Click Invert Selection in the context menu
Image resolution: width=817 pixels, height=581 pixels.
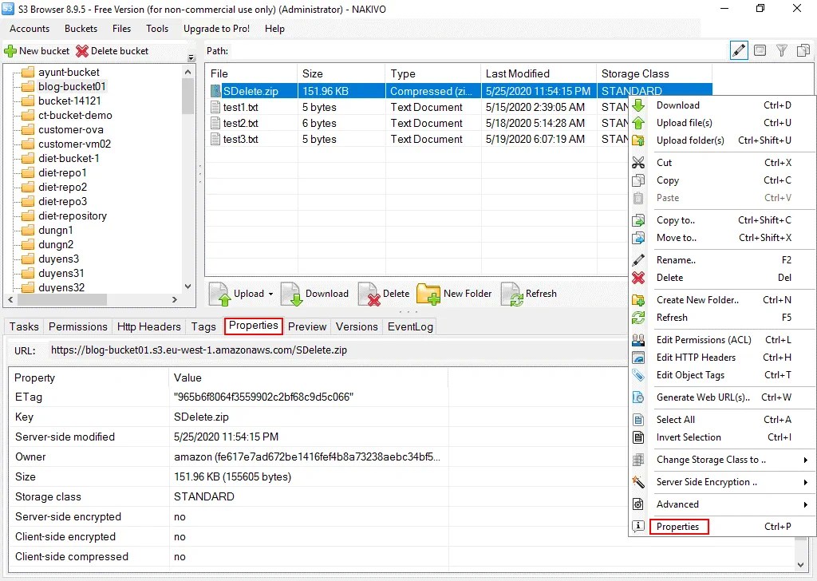(x=689, y=437)
